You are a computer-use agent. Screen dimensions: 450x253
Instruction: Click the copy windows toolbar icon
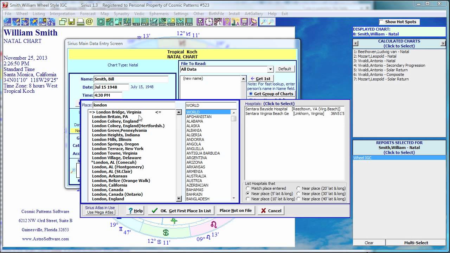point(63,22)
